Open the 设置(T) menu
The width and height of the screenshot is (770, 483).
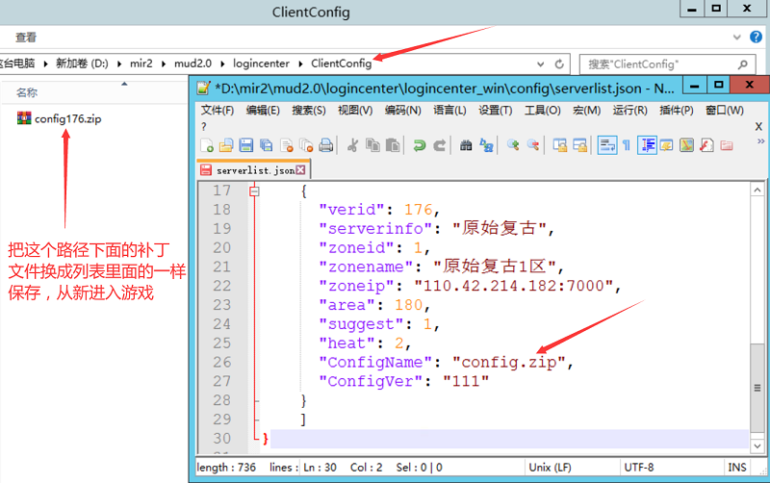tap(495, 111)
